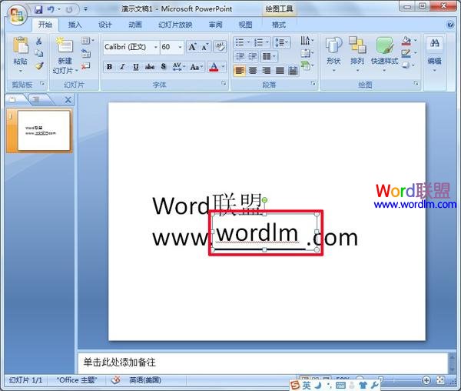This screenshot has height=391, width=461.
Task: Open the 格式 drawing tools tab
Action: coord(279,25)
